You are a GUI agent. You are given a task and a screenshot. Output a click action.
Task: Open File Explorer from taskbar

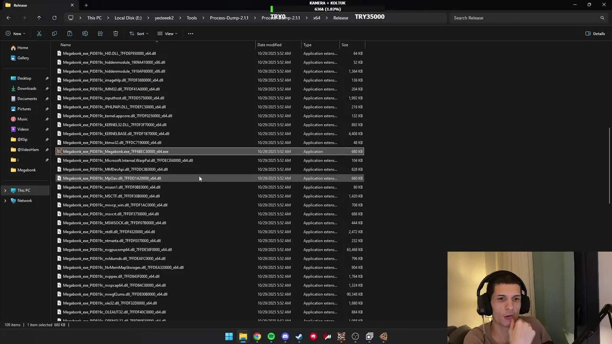[243, 337]
